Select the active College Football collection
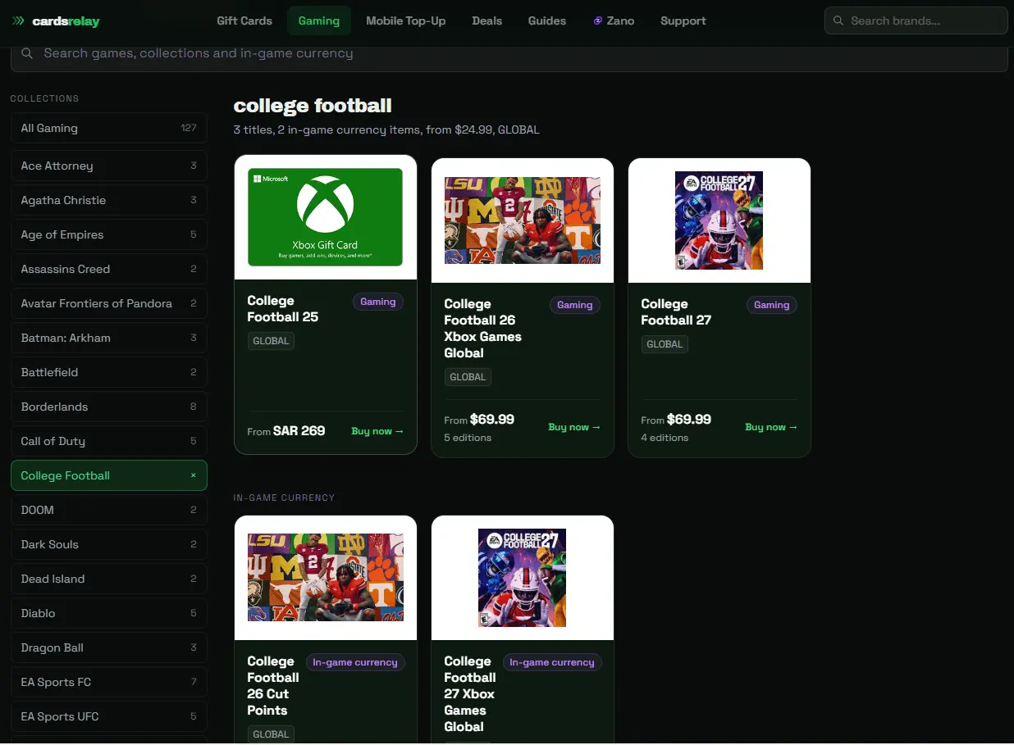 click(x=109, y=475)
